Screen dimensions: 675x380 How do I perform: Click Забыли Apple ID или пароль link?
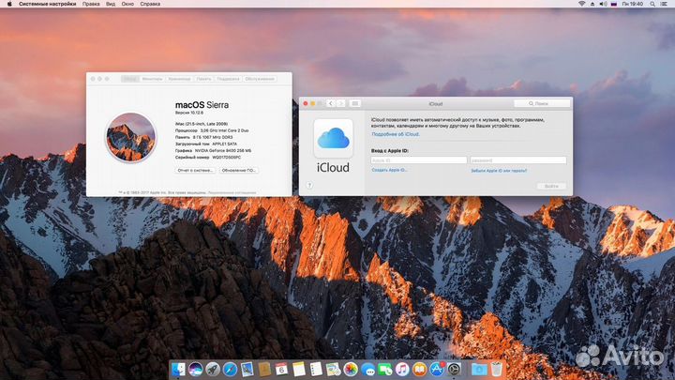point(499,171)
